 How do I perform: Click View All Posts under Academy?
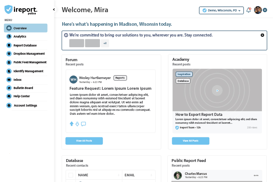pyautogui.click(x=190, y=141)
